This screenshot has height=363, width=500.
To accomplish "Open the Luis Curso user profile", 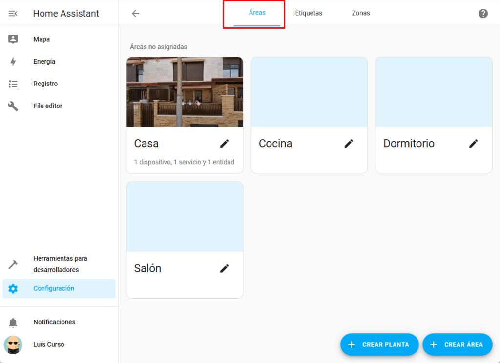I will coord(48,344).
